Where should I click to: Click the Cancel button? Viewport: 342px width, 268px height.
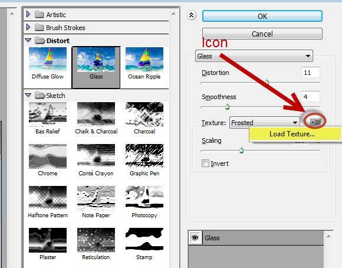click(x=262, y=34)
